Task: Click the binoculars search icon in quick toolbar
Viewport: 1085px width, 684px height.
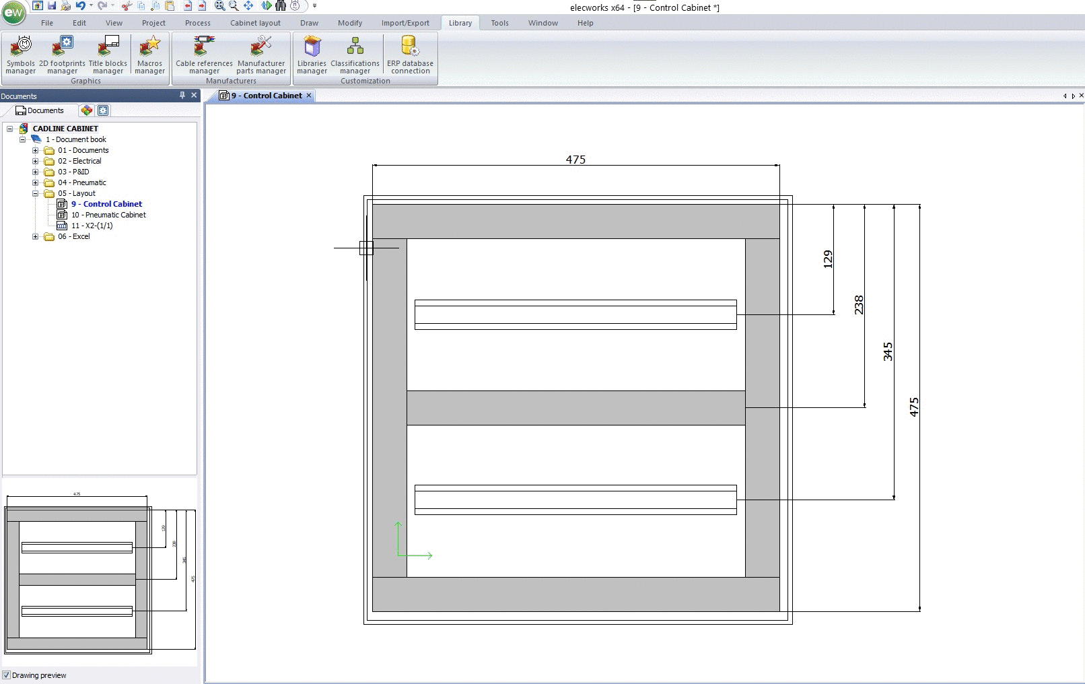Action: click(x=281, y=5)
